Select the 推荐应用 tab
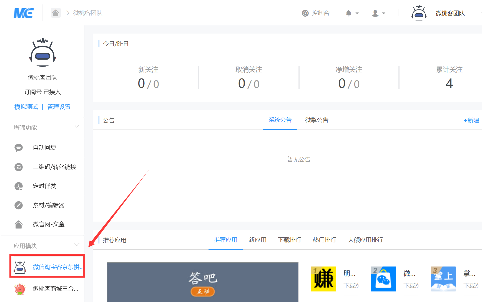Viewport: 482px width, 302px height. tap(226, 240)
